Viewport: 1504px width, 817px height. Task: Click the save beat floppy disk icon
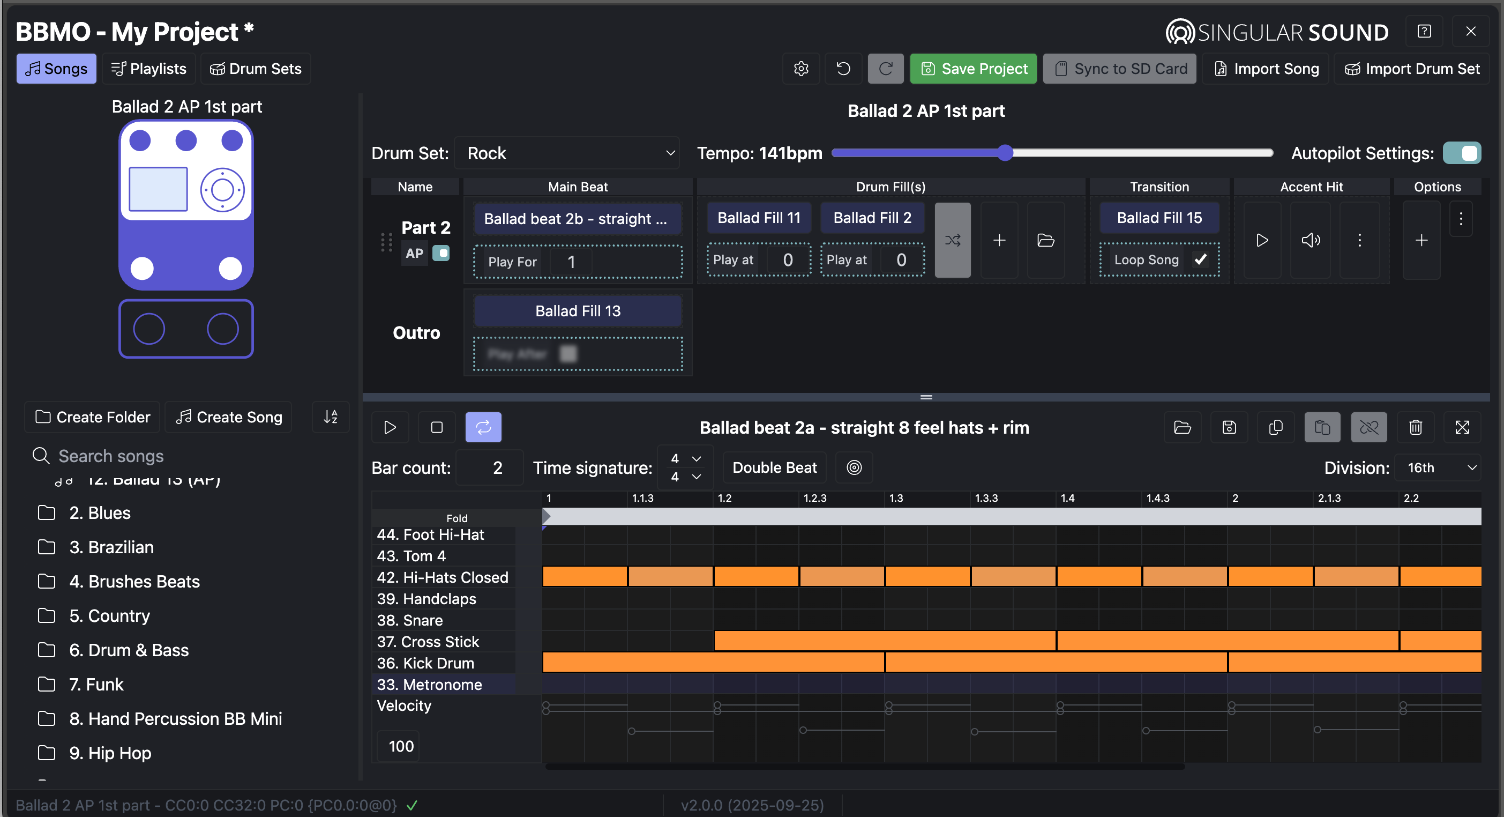[x=1229, y=427]
